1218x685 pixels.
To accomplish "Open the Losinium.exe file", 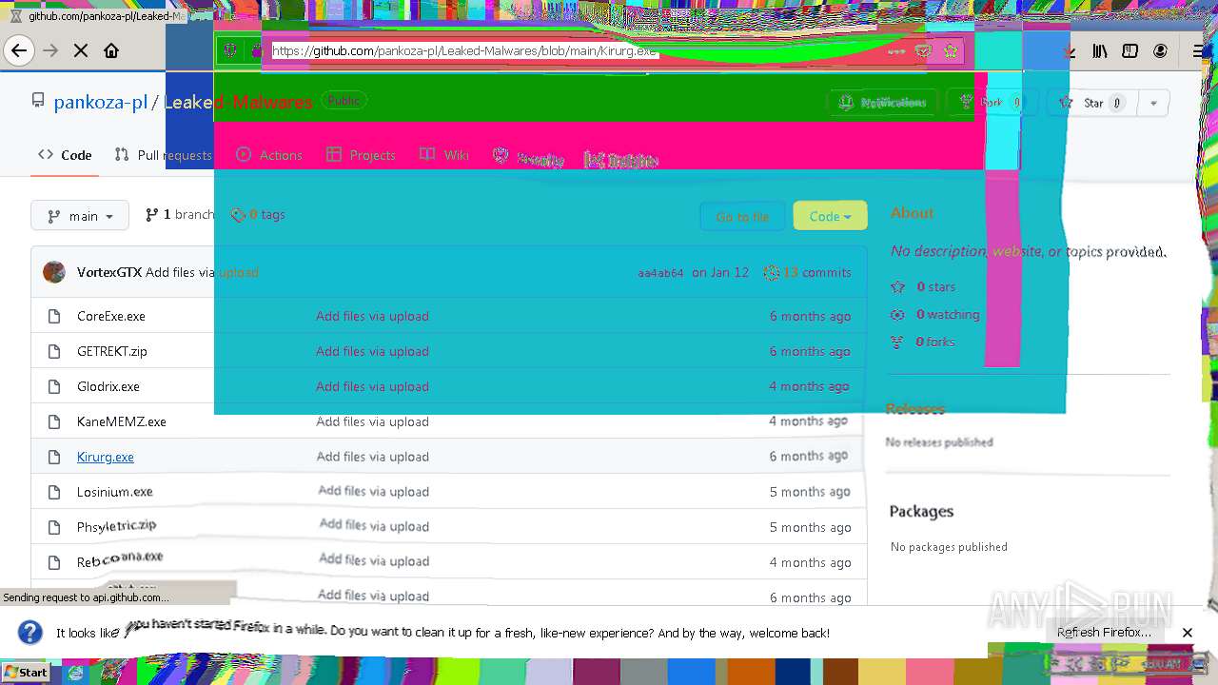I will [x=115, y=492].
